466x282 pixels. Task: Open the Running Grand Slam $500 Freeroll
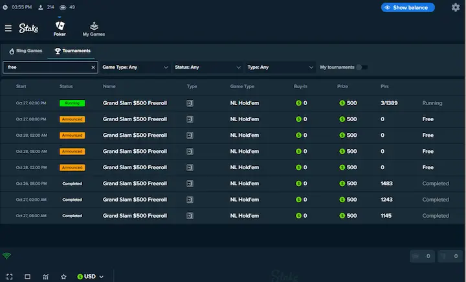(x=135, y=103)
